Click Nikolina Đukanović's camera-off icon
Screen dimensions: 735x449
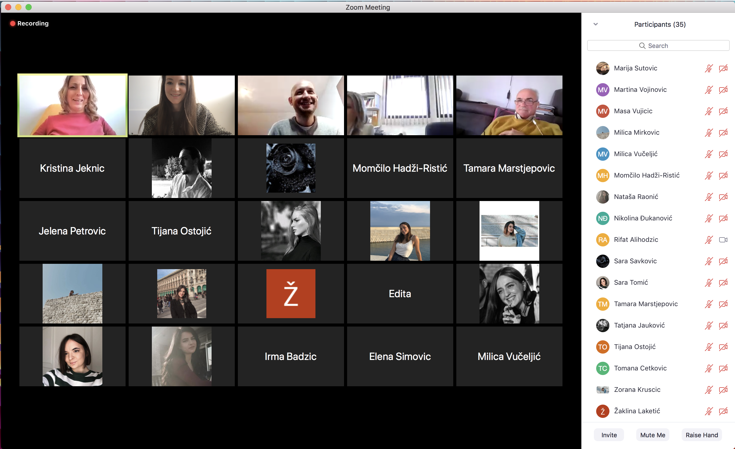click(723, 218)
